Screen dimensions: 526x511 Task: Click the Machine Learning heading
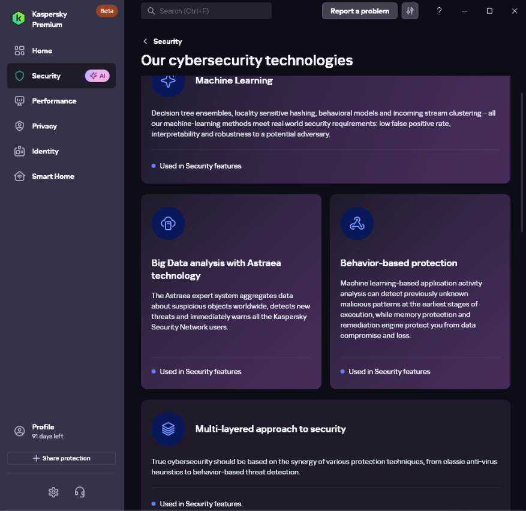(x=234, y=80)
